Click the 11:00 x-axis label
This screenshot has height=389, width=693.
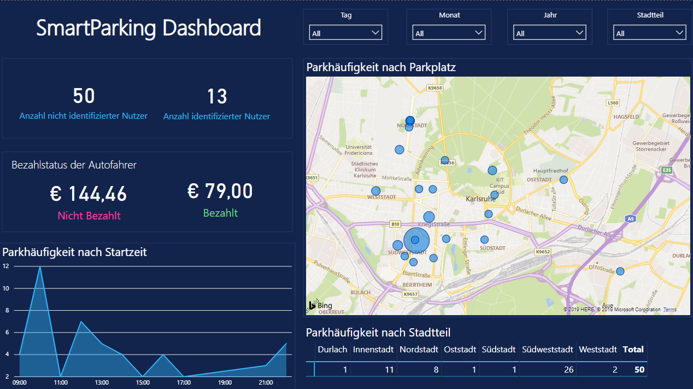[x=61, y=382]
